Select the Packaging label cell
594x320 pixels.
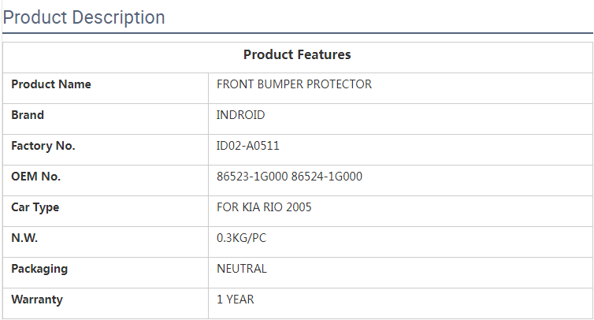(39, 269)
